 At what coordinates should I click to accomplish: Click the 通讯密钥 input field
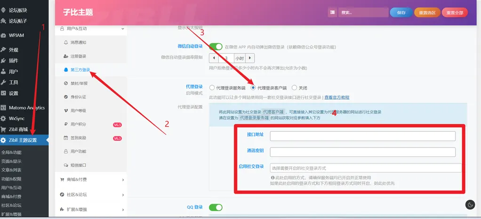coord(362,152)
